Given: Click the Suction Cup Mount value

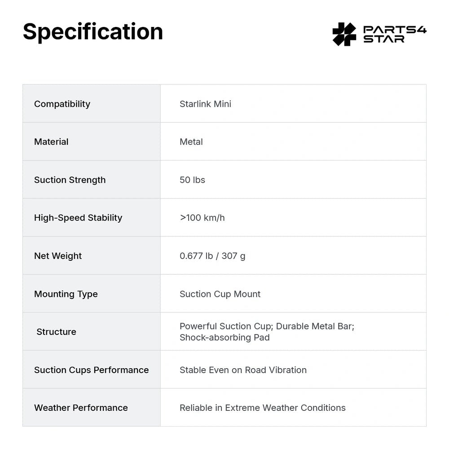Looking at the screenshot, I should [220, 294].
